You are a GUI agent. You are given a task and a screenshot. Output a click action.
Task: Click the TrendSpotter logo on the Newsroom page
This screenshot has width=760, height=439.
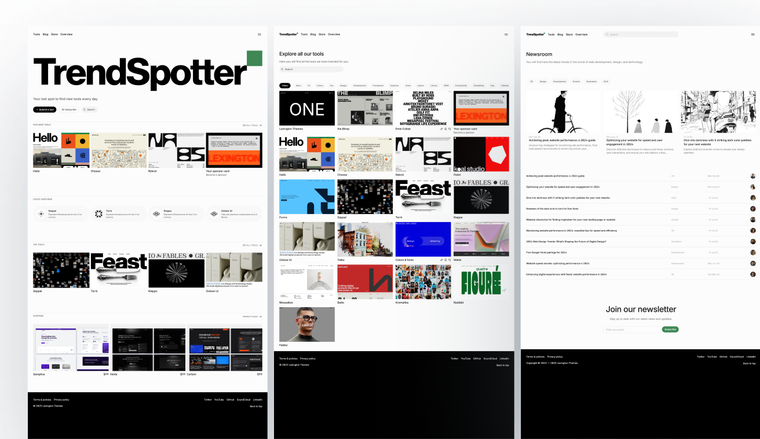535,34
